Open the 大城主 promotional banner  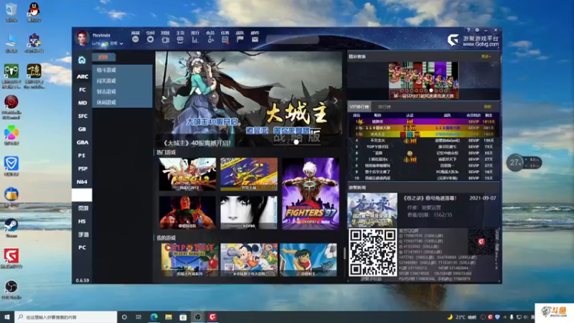click(x=249, y=99)
